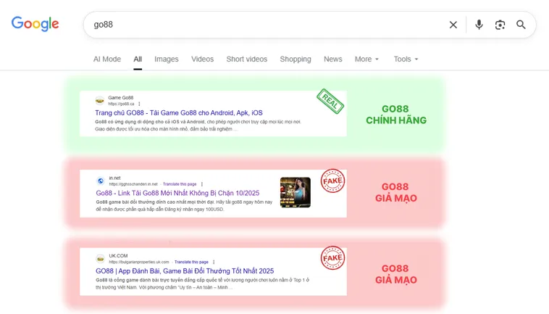The image size is (549, 314).
Task: Open the GO88 | App Đánh Bài result
Action: pos(185,271)
